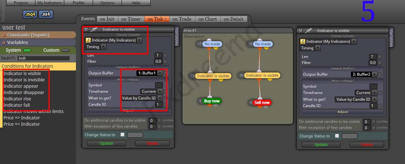Click Delete in the Buffer1 panel

(153, 143)
